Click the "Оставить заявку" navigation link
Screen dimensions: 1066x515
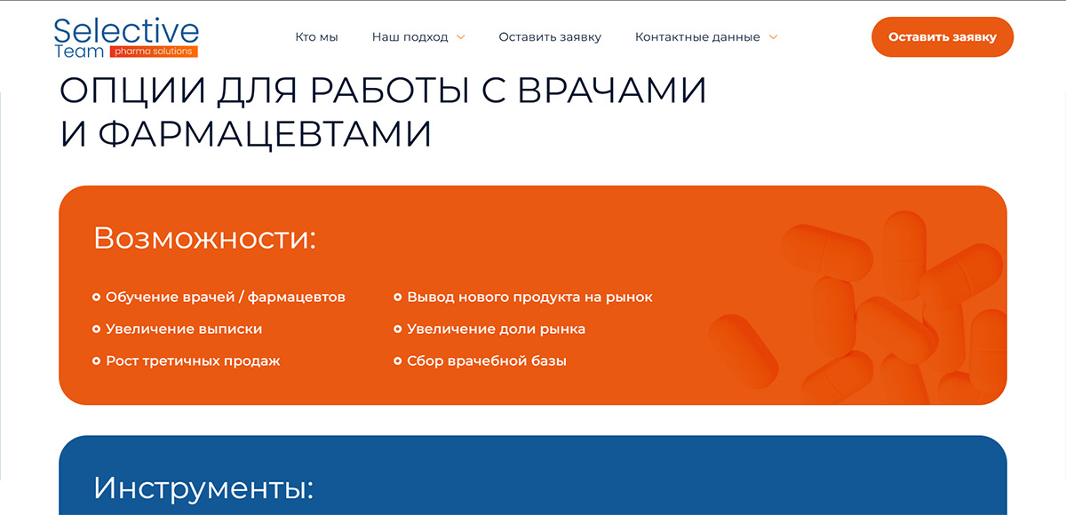(550, 37)
